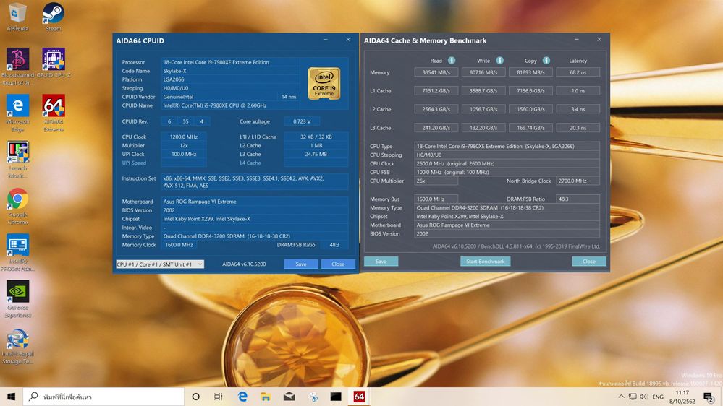
Task: Click the Intel Core i9 Extreme logo
Action: pyautogui.click(x=324, y=83)
